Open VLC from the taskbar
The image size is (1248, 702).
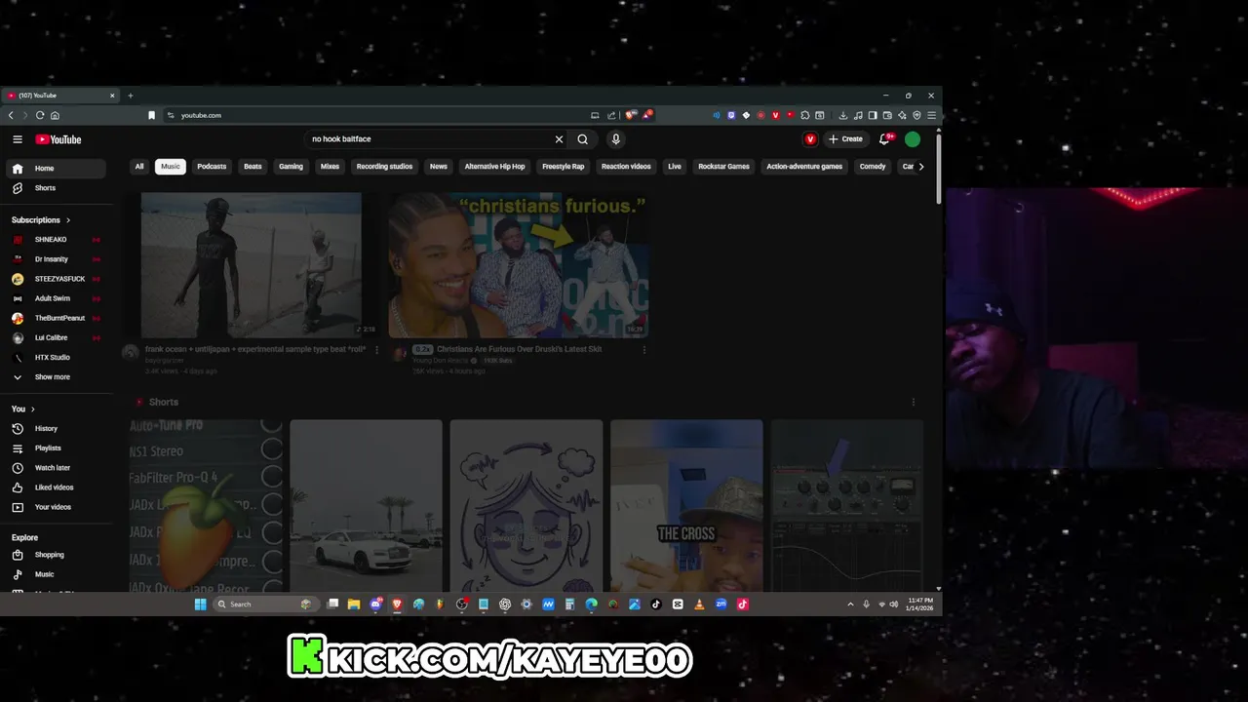[x=699, y=604]
